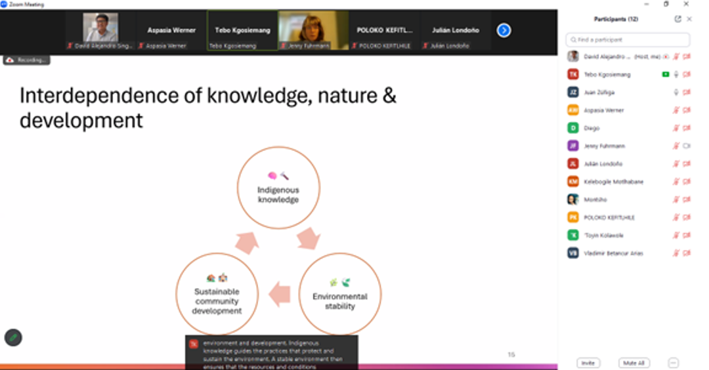Select 'Toyin Kolawole name in list
Screen dimensions: 709x370
tap(604, 235)
